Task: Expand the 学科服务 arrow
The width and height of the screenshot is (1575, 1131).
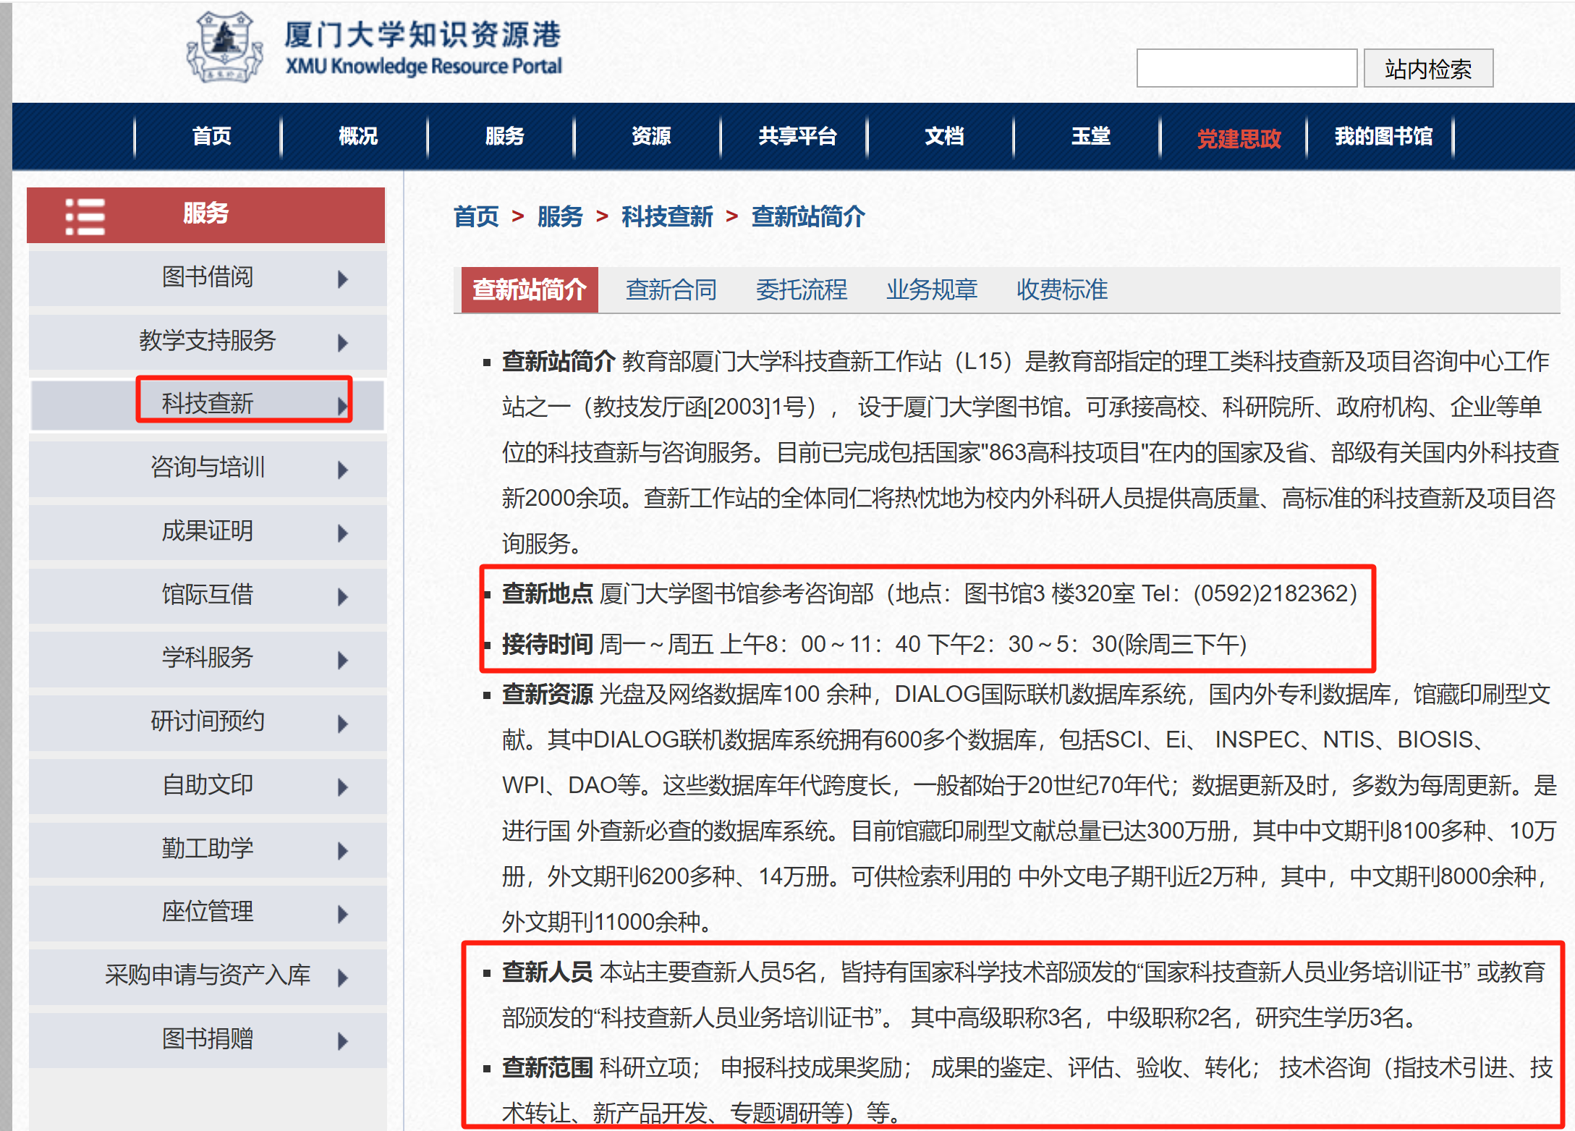Action: [343, 659]
